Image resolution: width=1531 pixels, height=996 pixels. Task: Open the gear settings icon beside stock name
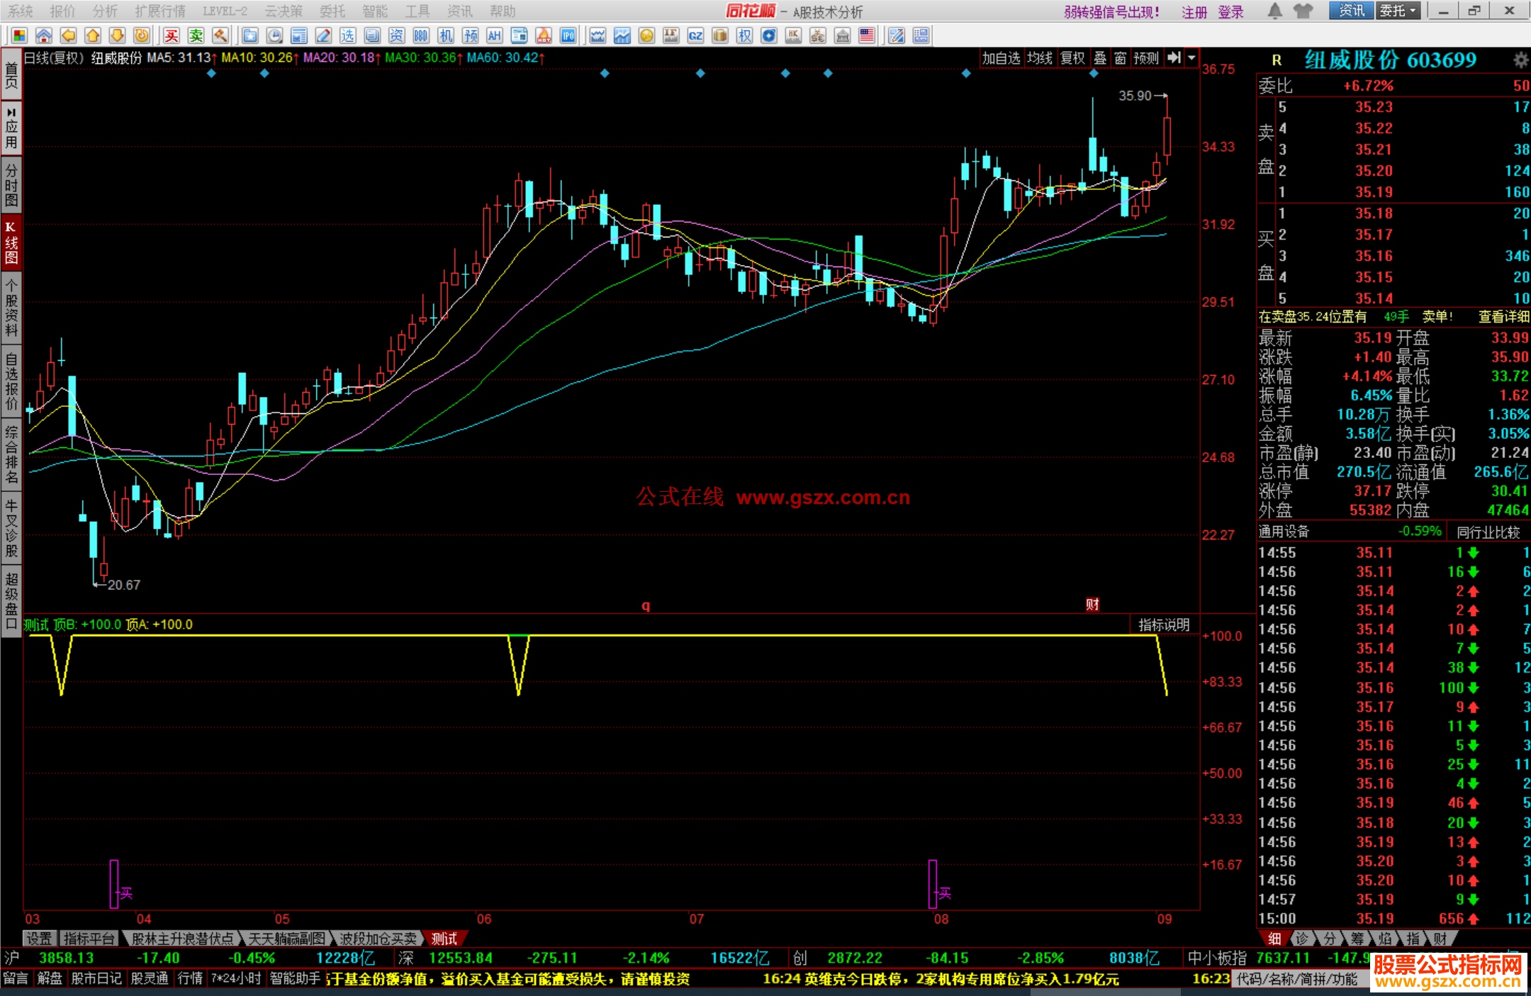pos(1520,60)
